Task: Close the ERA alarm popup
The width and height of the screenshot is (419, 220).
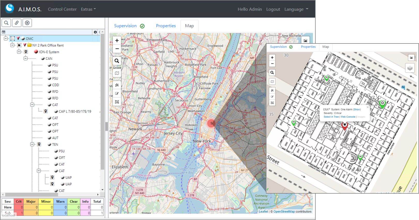Action: [368, 107]
